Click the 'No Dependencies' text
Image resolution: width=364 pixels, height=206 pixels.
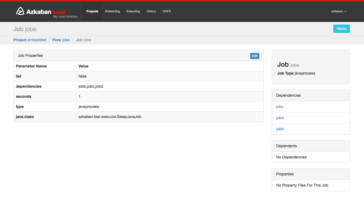(x=292, y=157)
